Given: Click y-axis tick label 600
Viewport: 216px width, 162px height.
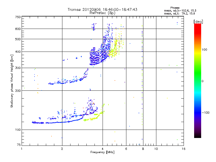Looking at the screenshot, I should 18,29.
